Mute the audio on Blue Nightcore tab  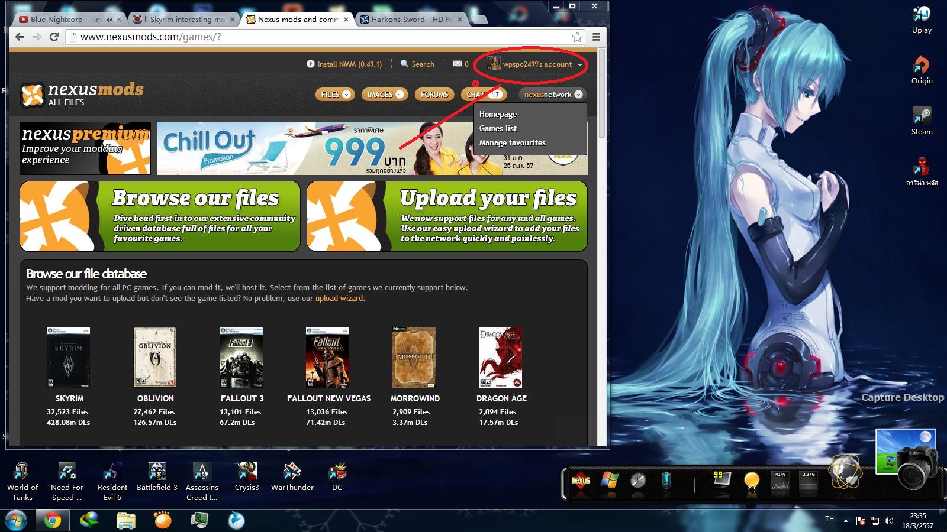point(109,20)
